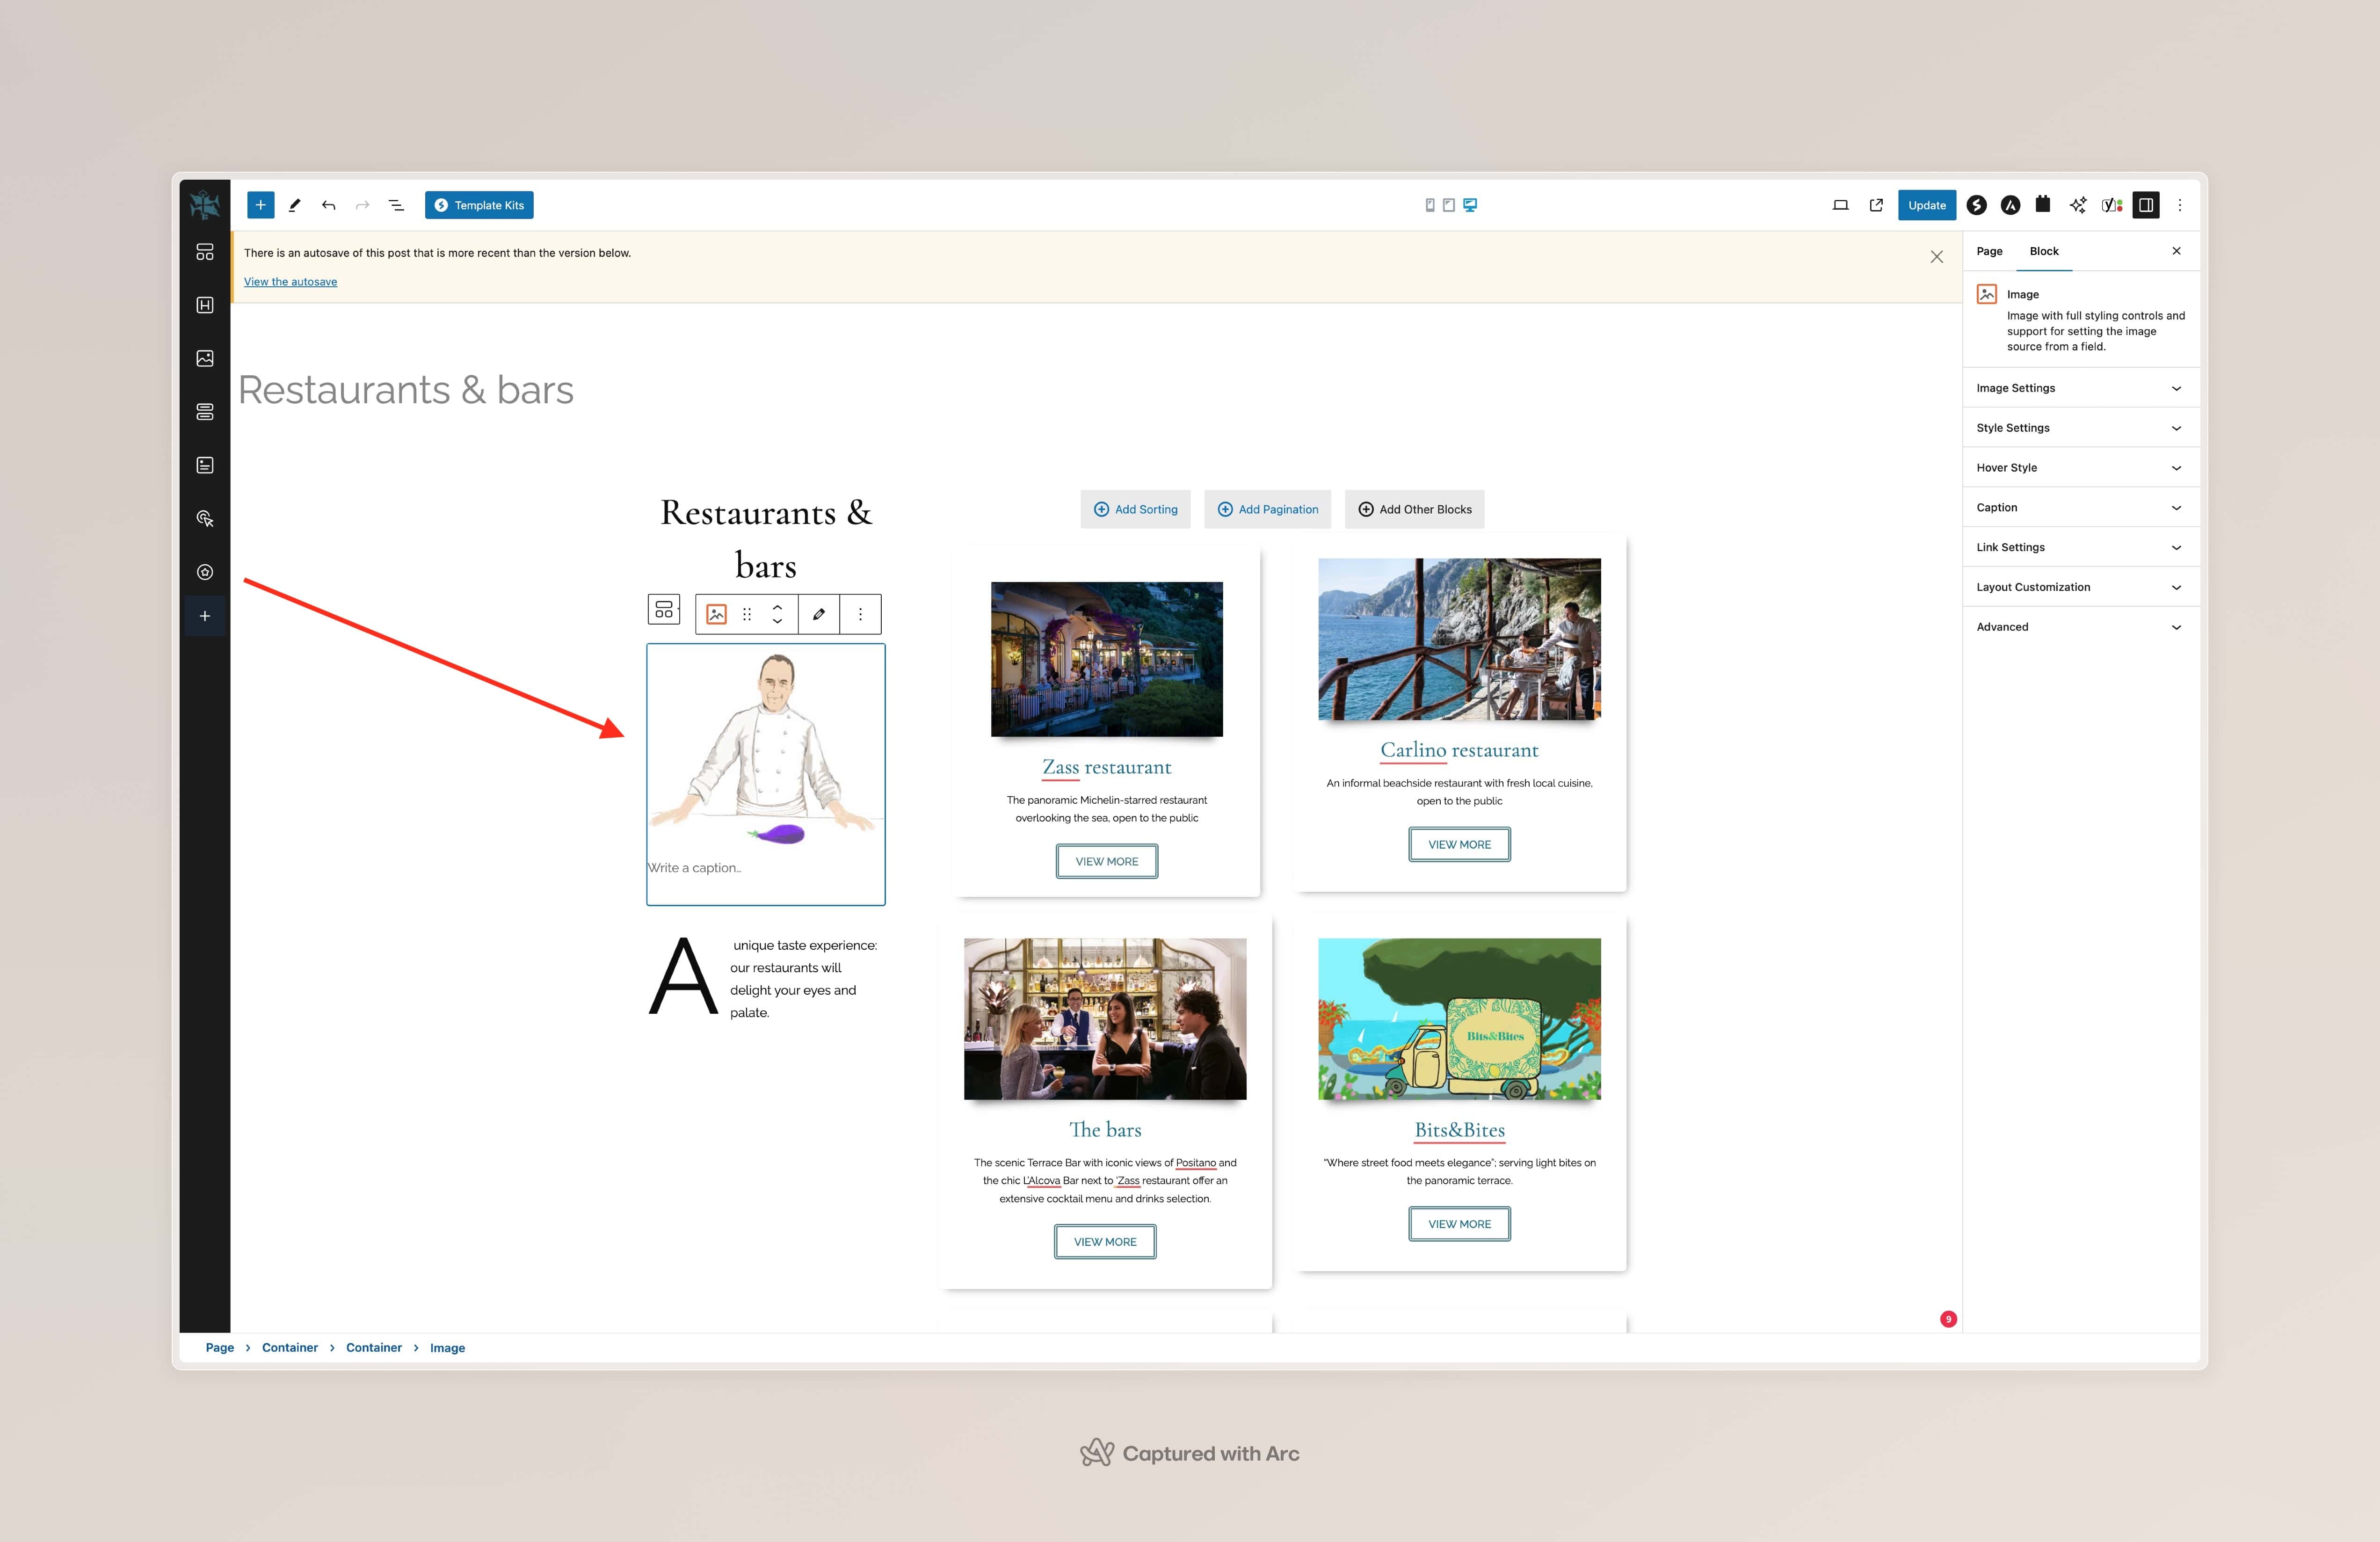Click VIEW MORE under Carlino restaurant

(1459, 844)
